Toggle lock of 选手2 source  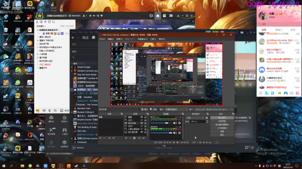145,126
